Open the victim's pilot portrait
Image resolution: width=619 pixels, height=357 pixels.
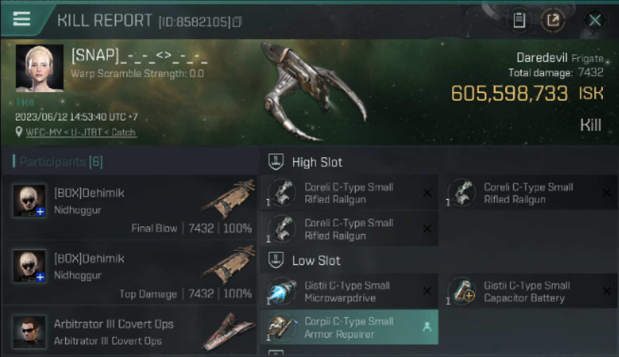click(40, 68)
